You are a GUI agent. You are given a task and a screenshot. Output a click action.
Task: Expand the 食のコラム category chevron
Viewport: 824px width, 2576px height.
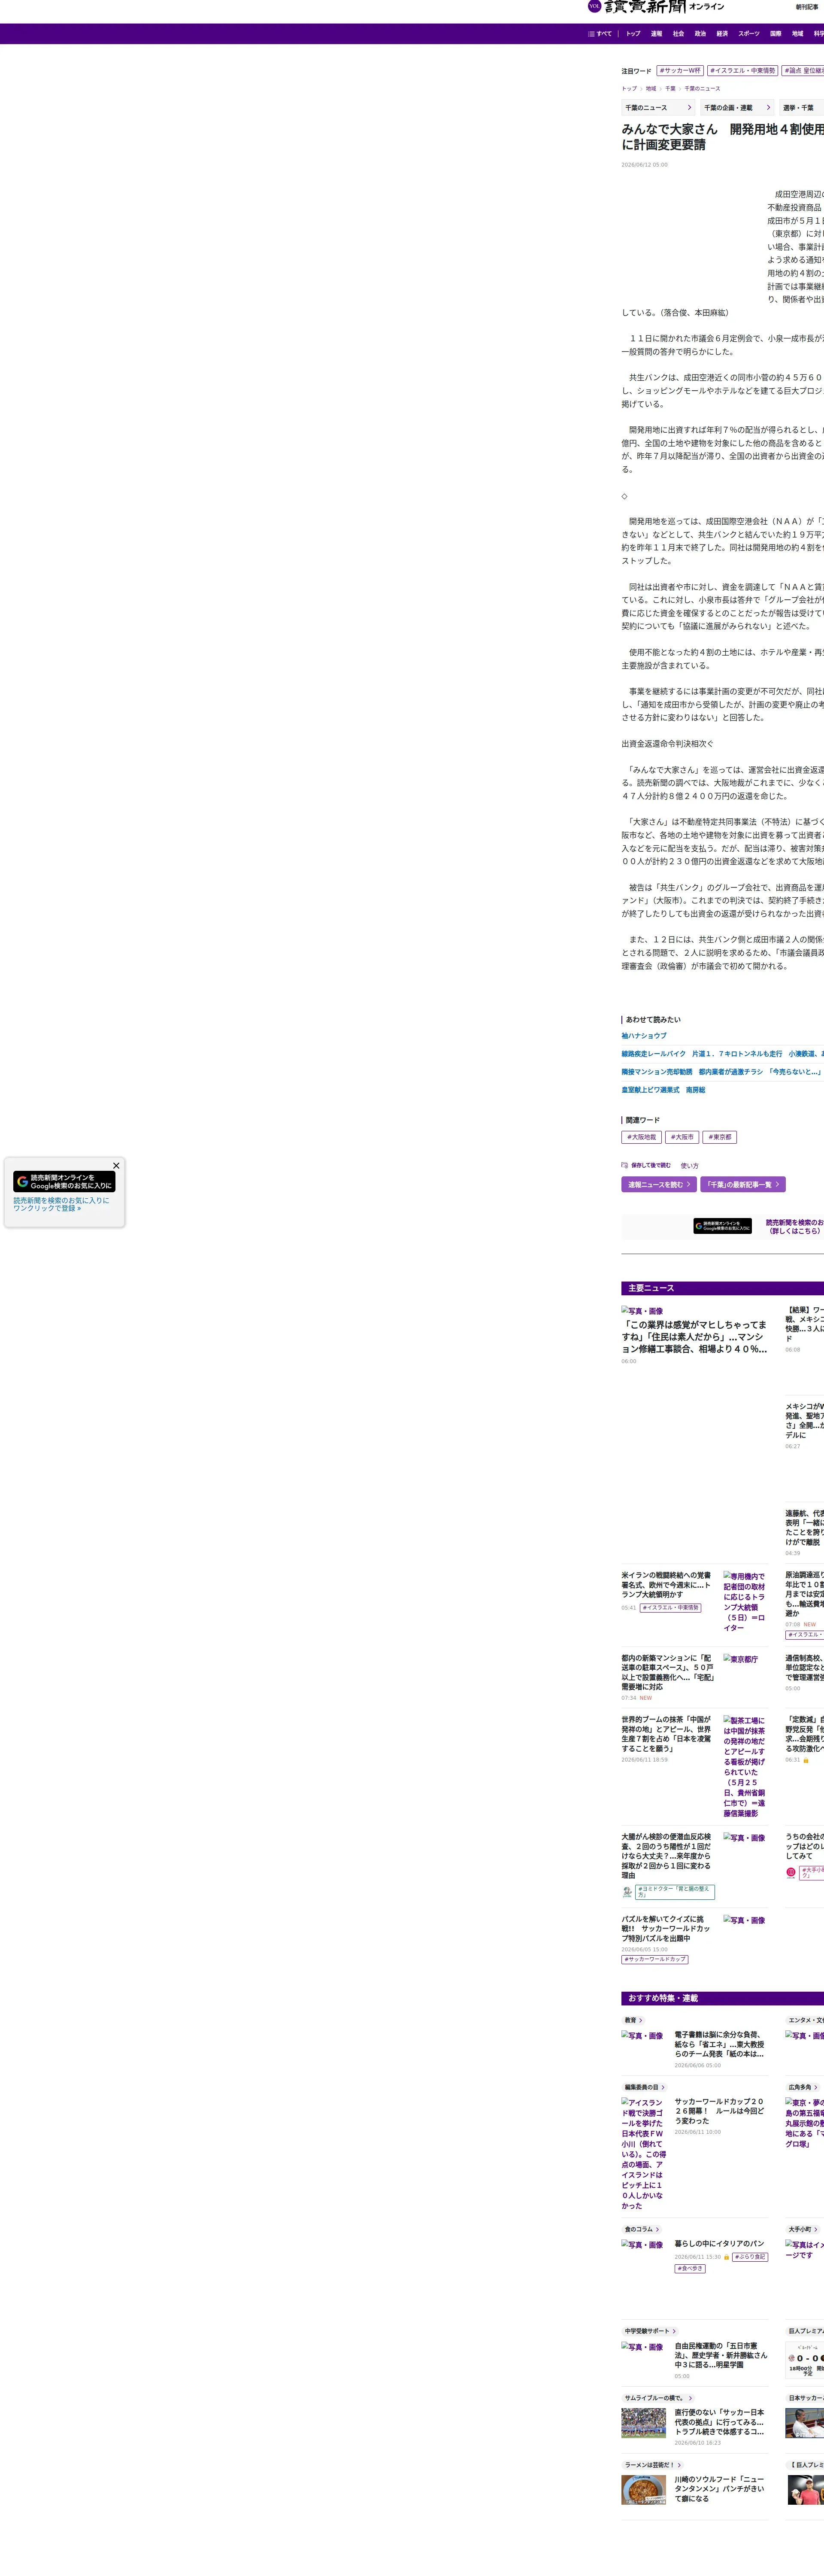point(657,2229)
